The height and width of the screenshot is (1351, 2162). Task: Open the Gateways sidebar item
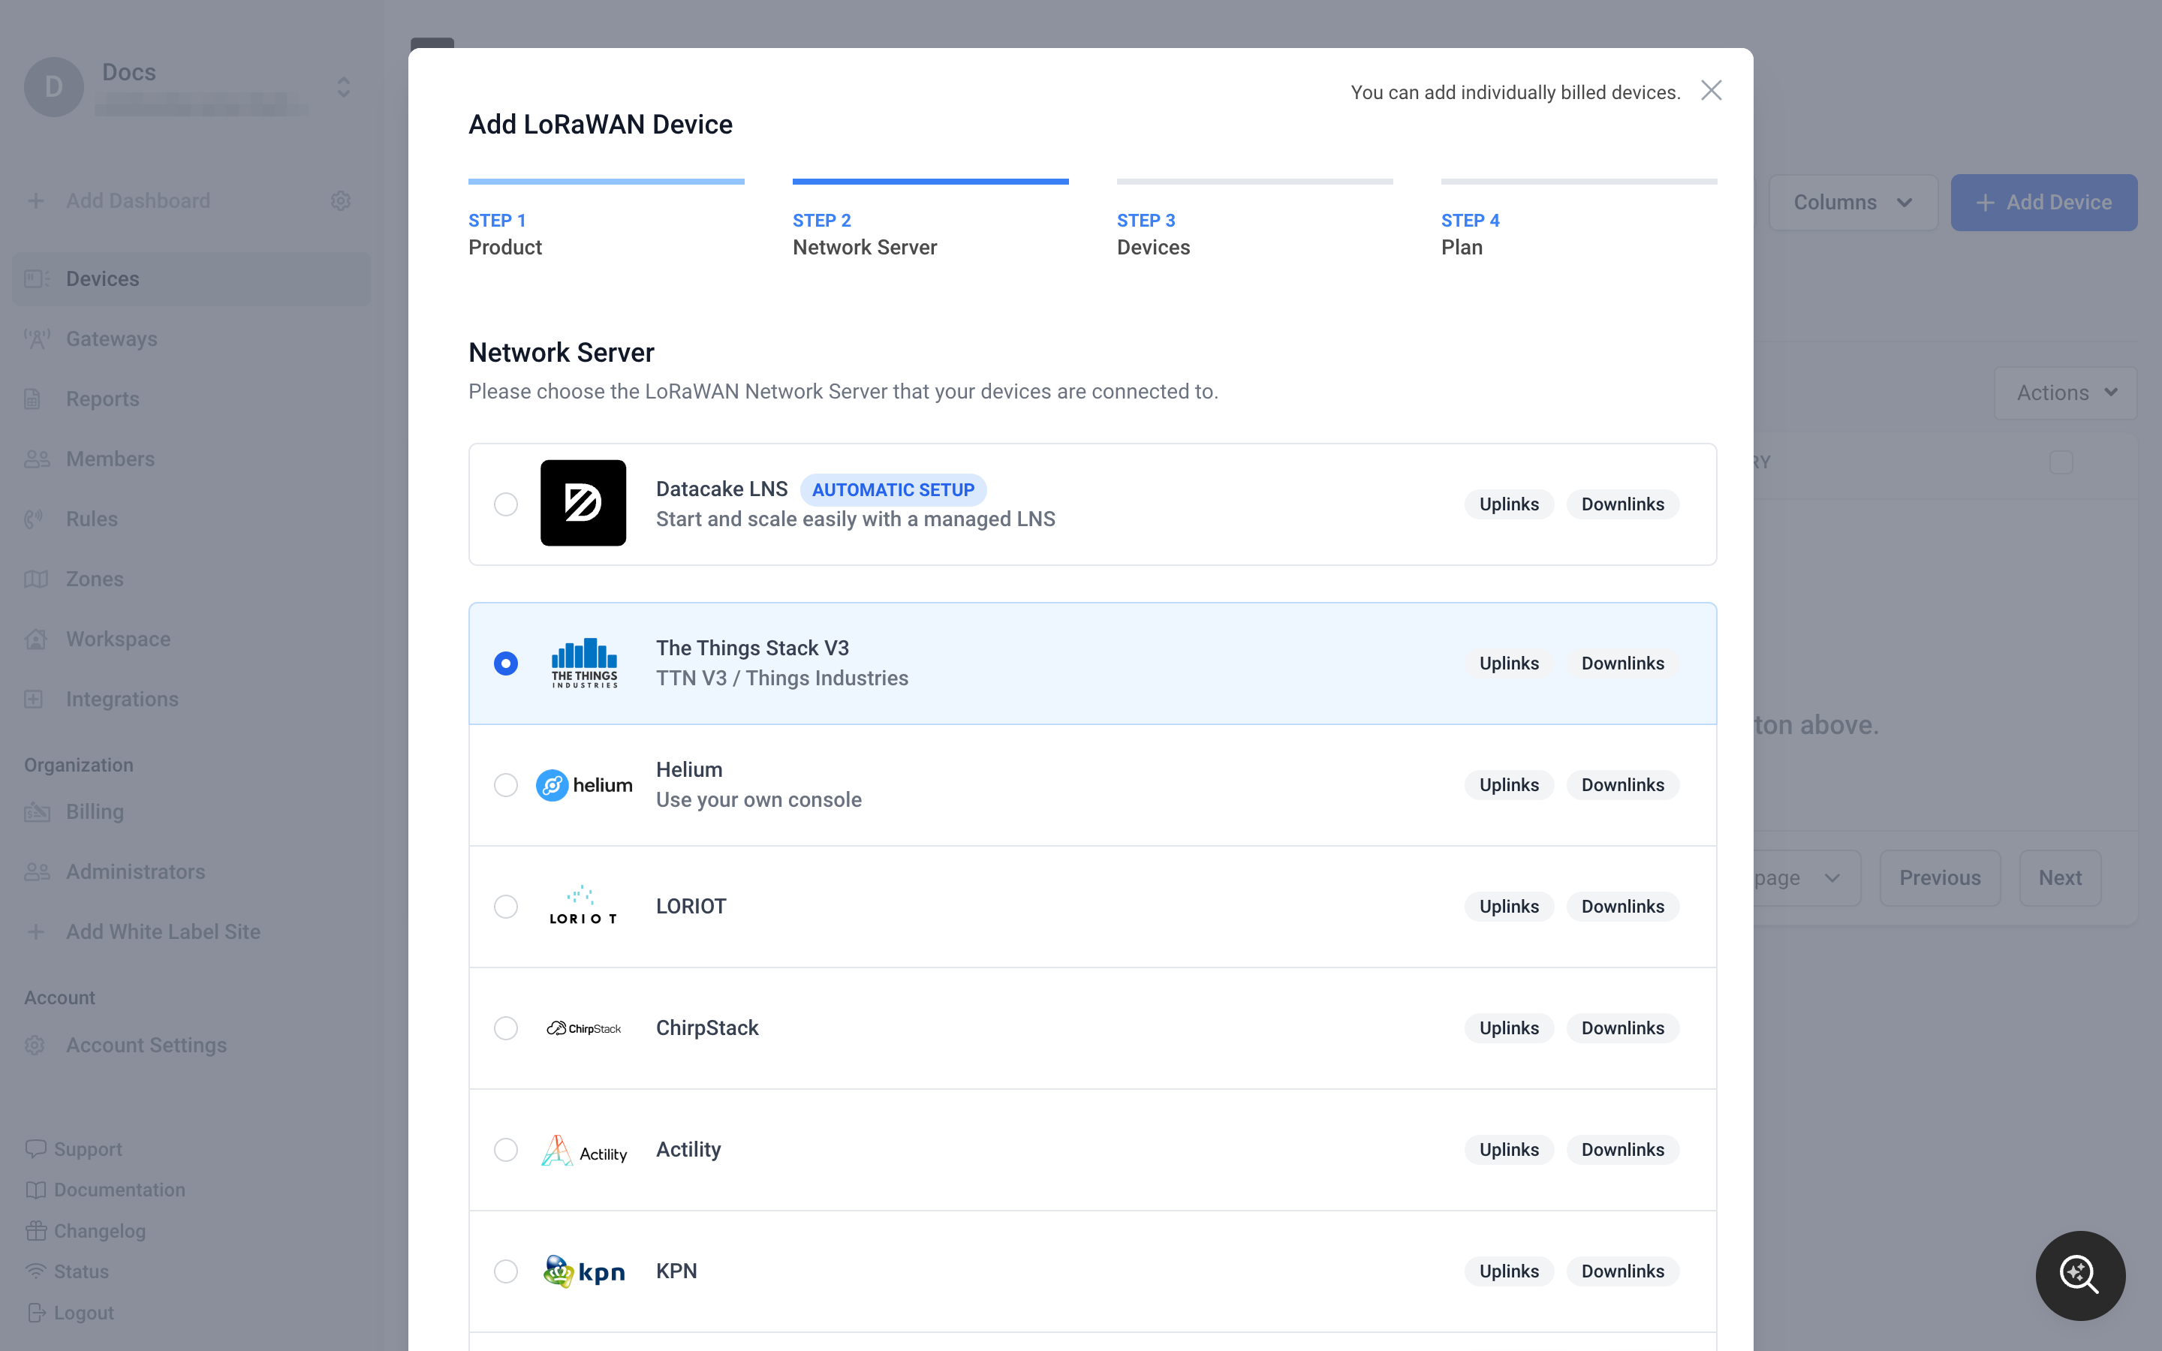[191, 339]
